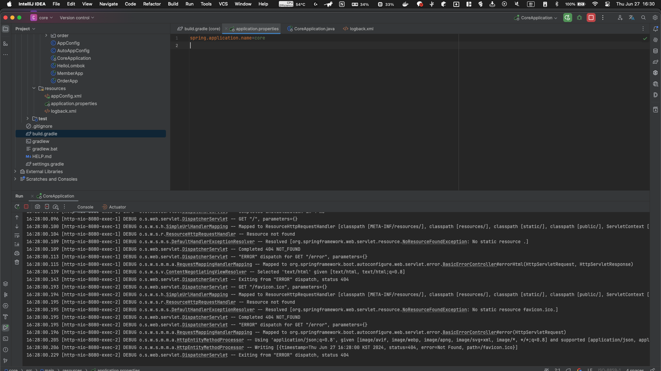
Task: Collapse the resources folder
Action: pyautogui.click(x=34, y=88)
